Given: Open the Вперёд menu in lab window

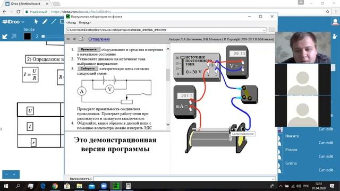Looking at the screenshot, I should pyautogui.click(x=84, y=23).
